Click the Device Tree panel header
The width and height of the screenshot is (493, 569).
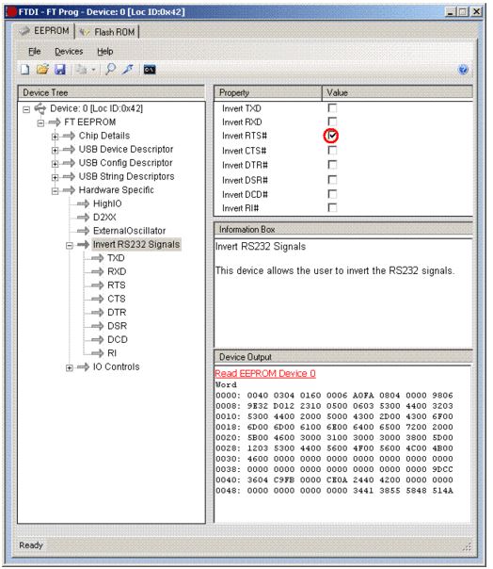point(111,92)
